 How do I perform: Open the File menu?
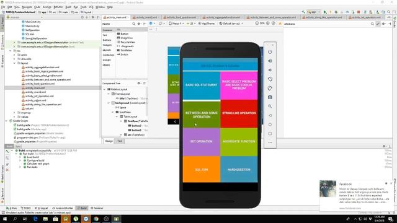pyautogui.click(x=3, y=7)
